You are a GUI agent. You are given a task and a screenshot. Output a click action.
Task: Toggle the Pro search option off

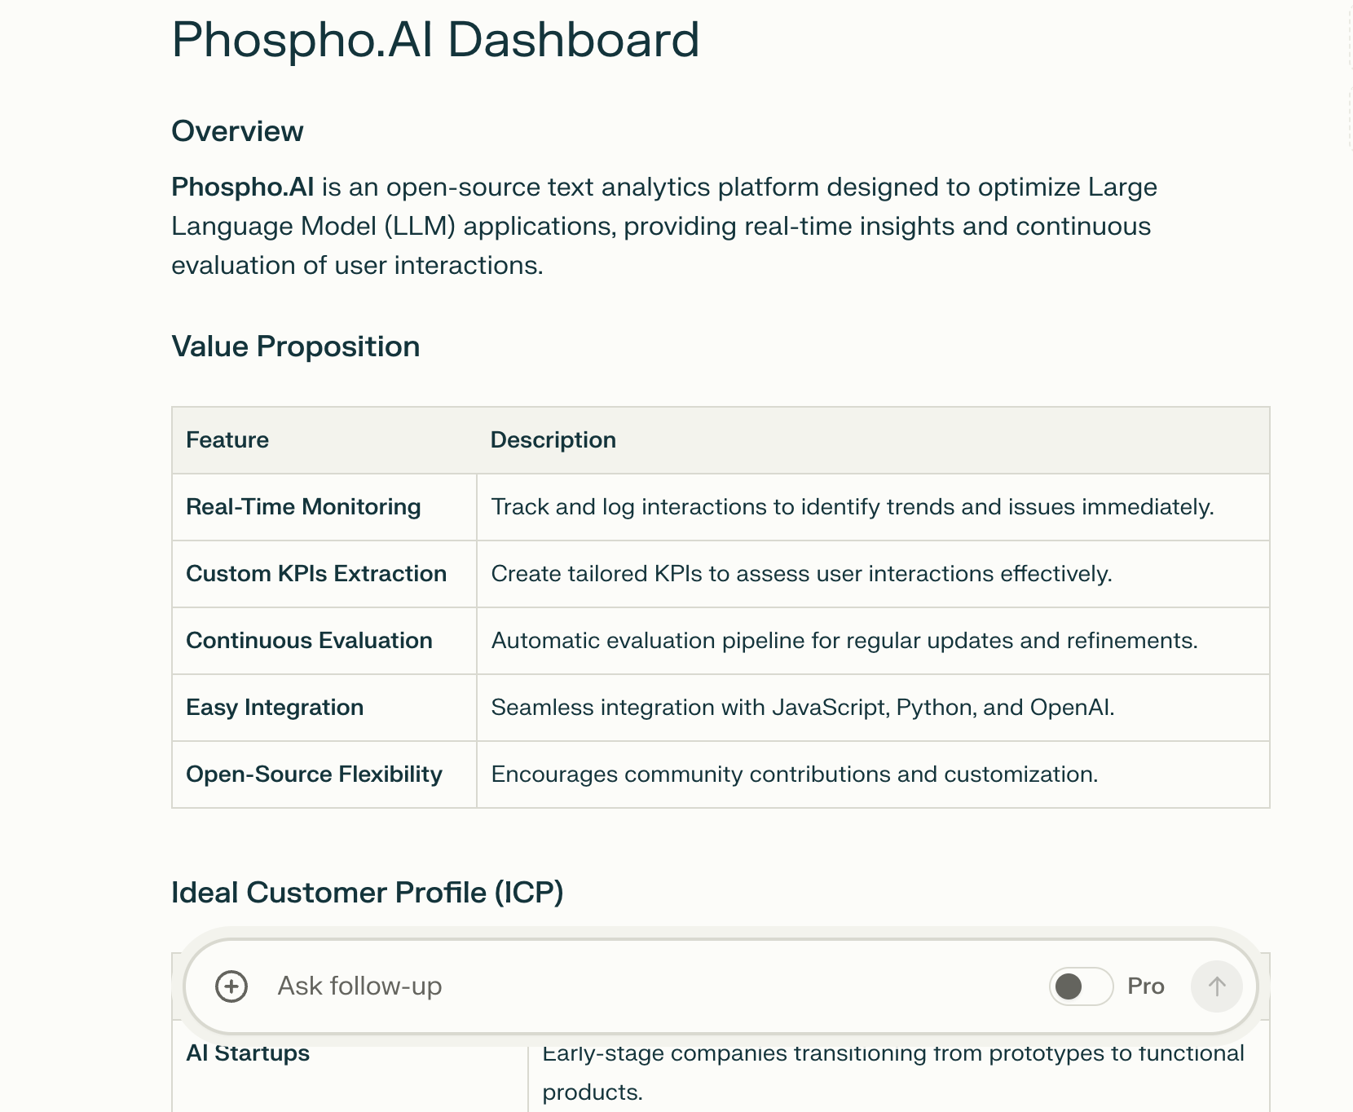1080,986
